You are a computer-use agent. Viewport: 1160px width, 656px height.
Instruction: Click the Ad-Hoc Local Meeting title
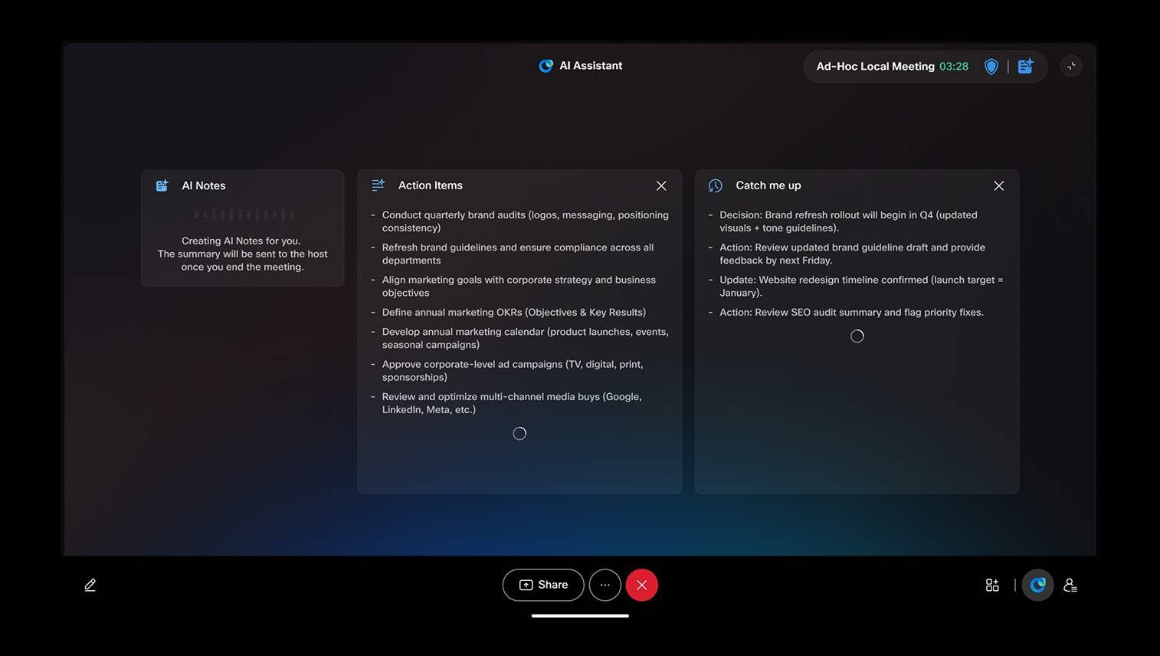pos(875,67)
